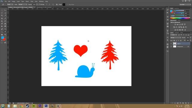Select the Pen tool
The image size is (192, 108).
pos(2,29)
